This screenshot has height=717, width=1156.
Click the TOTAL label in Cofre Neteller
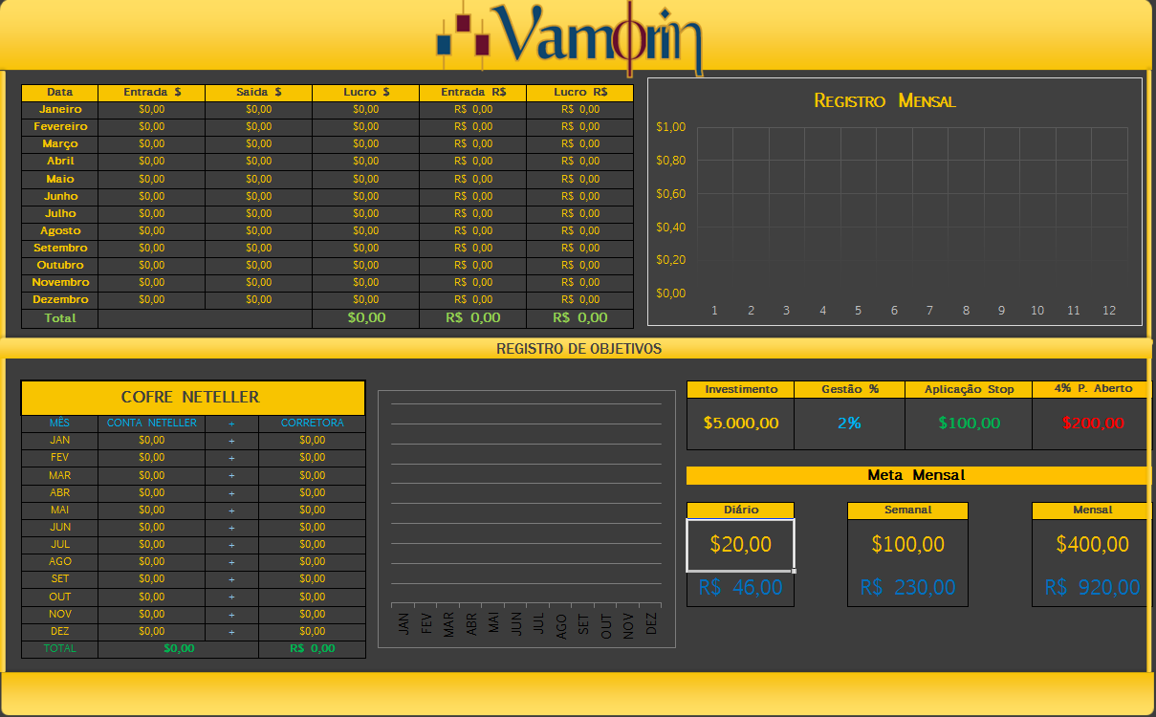pos(59,648)
